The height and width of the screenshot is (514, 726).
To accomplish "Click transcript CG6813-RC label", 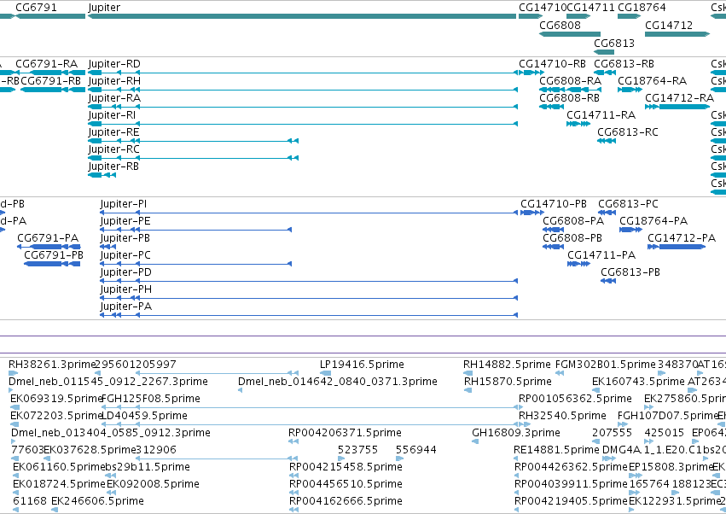I will tap(627, 132).
